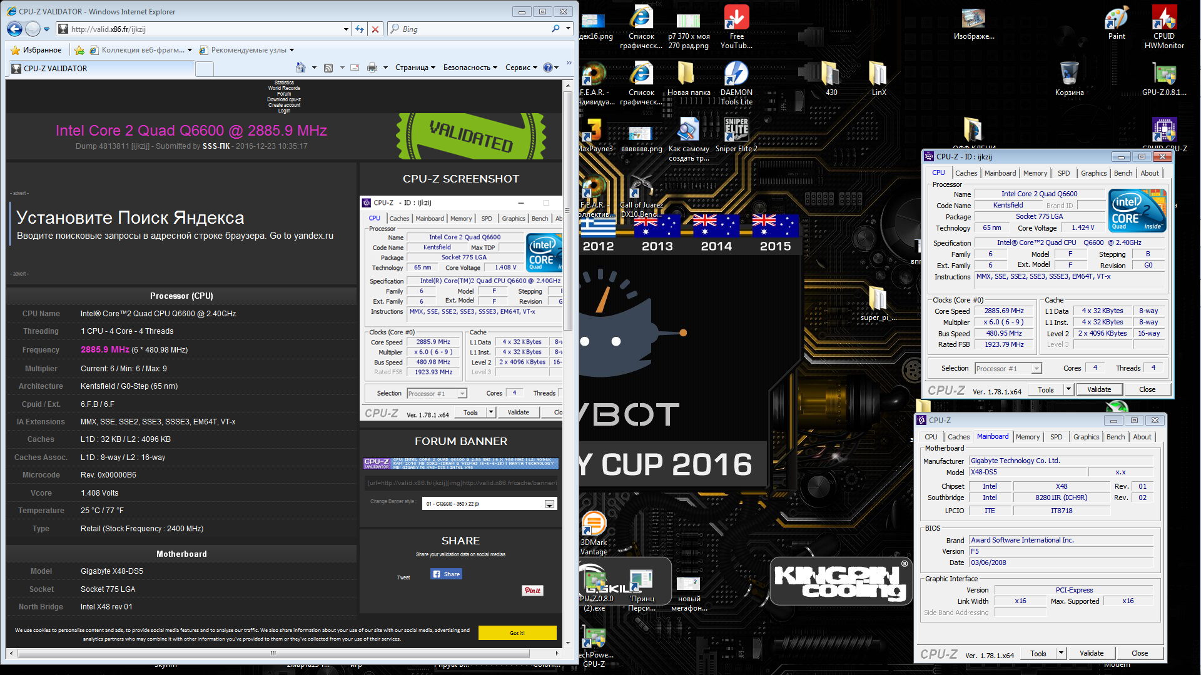This screenshot has height=675, width=1201.
Task: Open the Processor #1 selection dropdown in CPU-Z
Action: click(x=1008, y=368)
